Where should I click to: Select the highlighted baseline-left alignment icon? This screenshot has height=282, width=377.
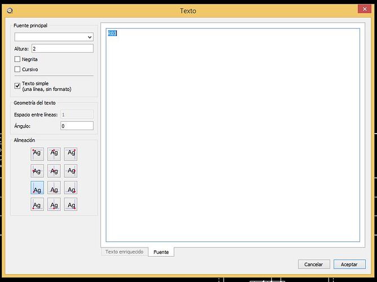(x=37, y=188)
